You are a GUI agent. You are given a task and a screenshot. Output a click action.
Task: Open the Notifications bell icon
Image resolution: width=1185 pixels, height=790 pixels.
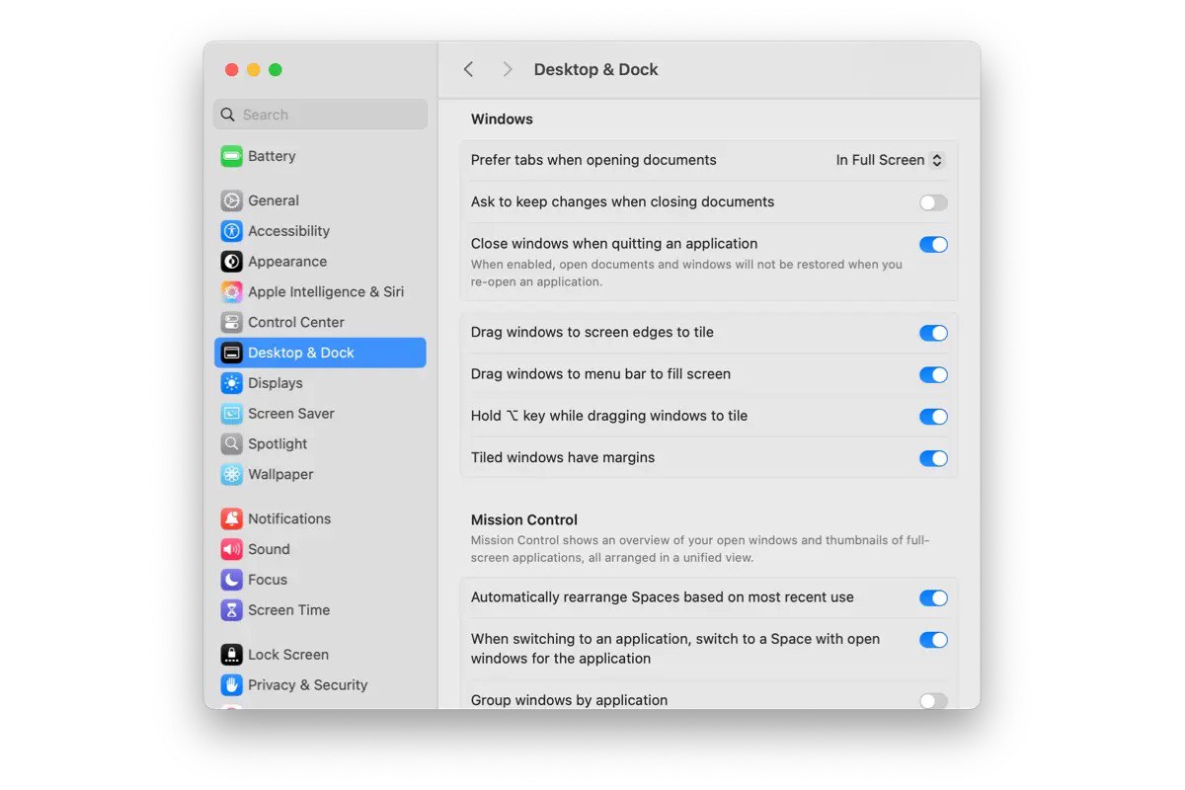click(x=232, y=519)
